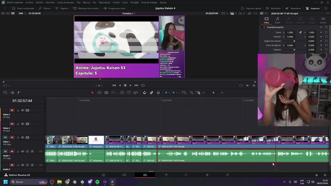Toggle position lock padlock in timeline toolbar
Image resolution: width=331 pixels, height=186 pixels.
point(158,92)
